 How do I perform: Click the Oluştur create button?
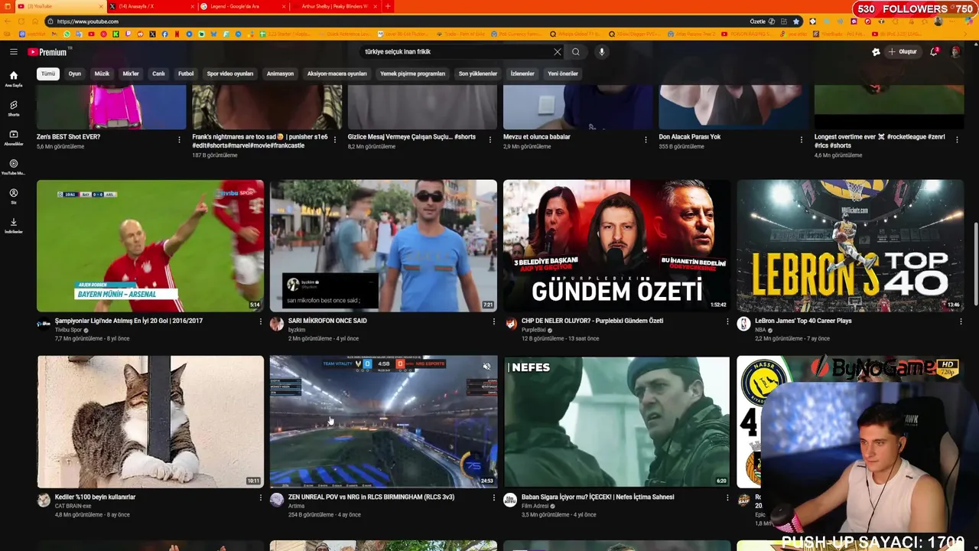click(903, 52)
